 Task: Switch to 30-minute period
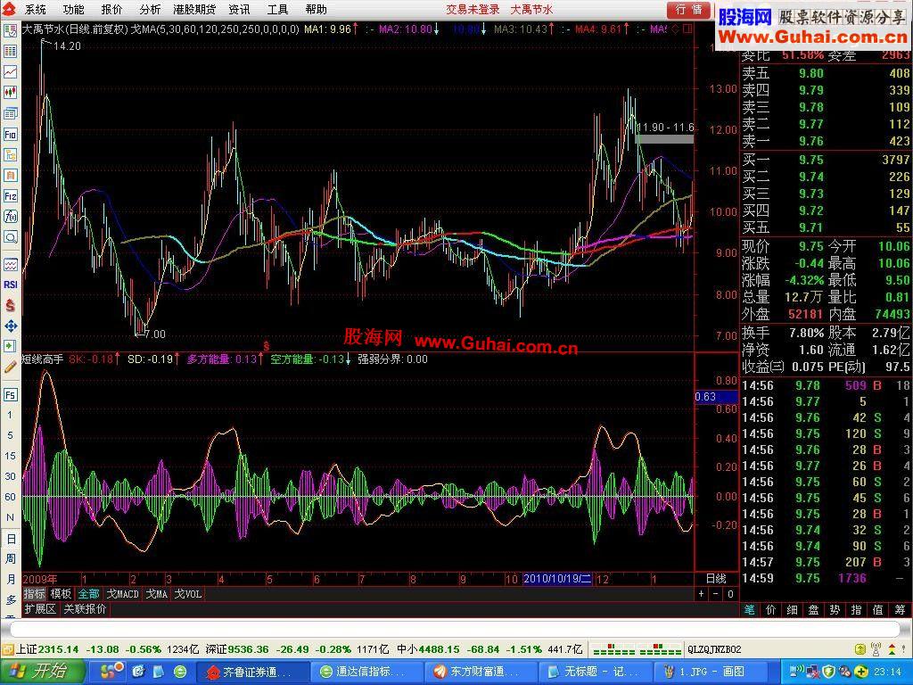(10, 476)
